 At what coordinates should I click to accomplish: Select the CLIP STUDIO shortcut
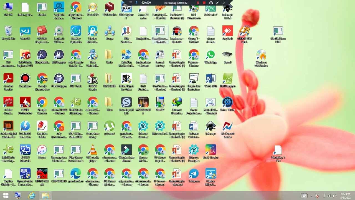point(59,176)
